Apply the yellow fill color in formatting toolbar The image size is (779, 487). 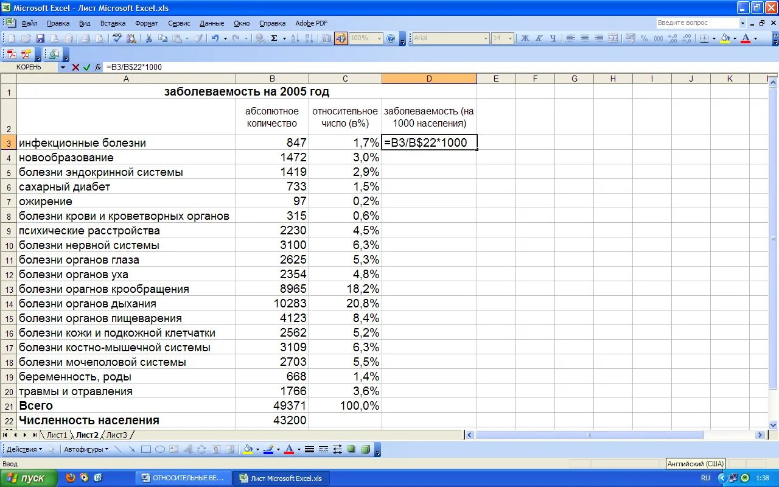[x=725, y=38]
